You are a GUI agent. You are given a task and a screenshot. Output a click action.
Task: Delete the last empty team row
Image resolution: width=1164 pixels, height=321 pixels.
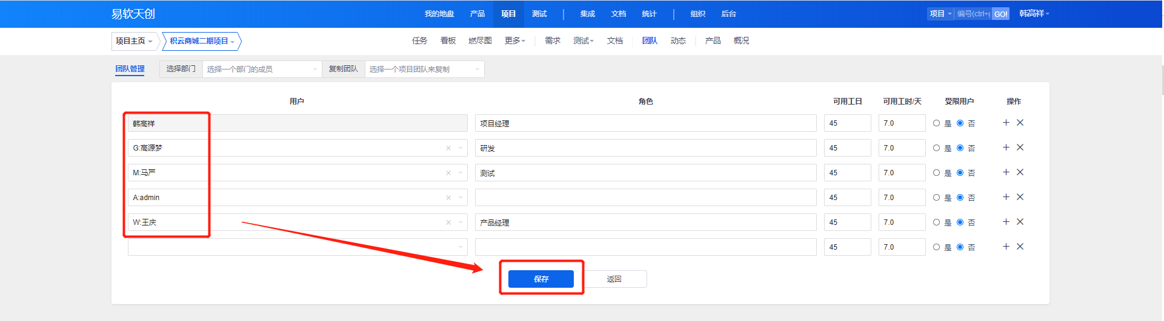(1020, 247)
